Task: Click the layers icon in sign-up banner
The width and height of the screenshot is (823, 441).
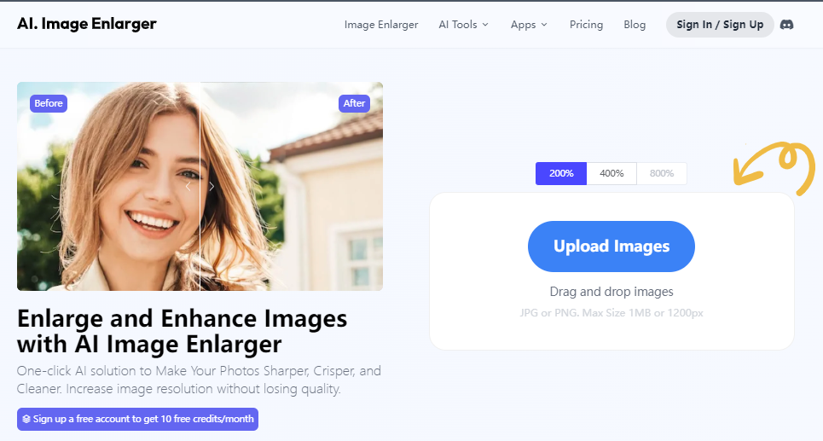Action: point(26,419)
